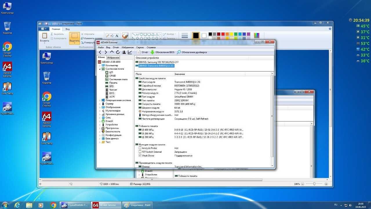The image size is (371, 209).
Task: Select DIMM2 Transcend device row
Action: pos(155,66)
